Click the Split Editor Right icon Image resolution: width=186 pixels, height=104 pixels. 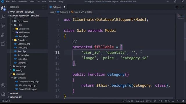pos(177,7)
